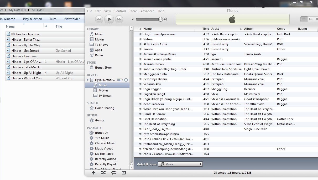The width and height of the screenshot is (318, 180).
Task: Click the Play button in iTunes
Action: coord(109,19)
